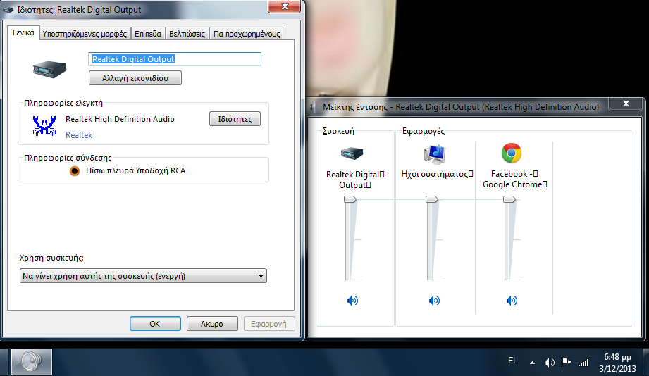This screenshot has width=649, height=376.
Task: Open the Συσκευή device menu label
Action: tap(338, 131)
